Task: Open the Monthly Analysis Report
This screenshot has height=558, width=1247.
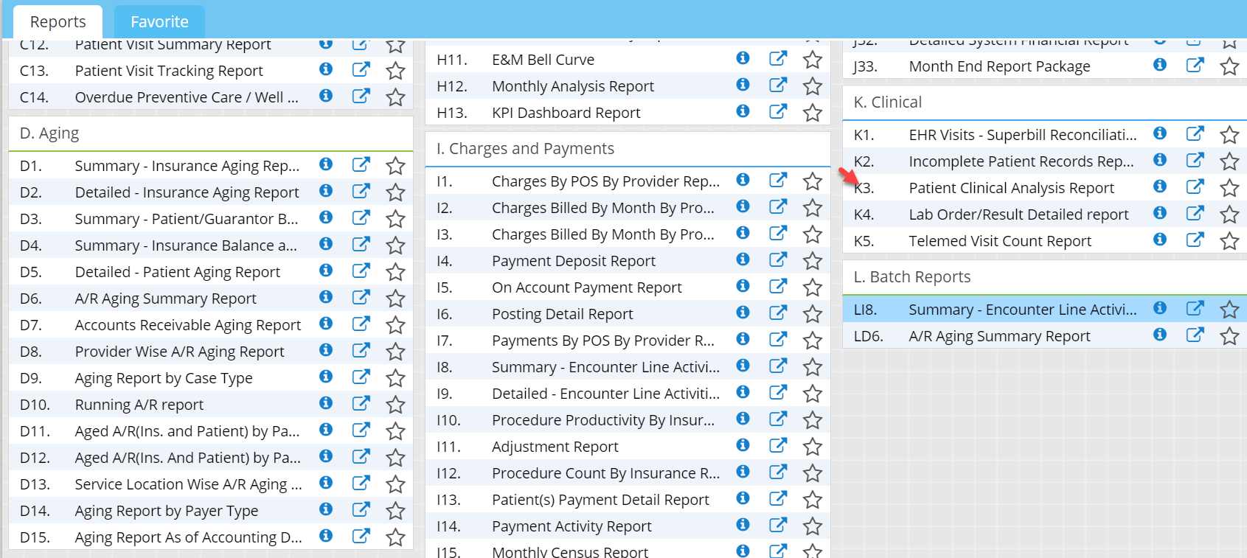Action: (572, 86)
